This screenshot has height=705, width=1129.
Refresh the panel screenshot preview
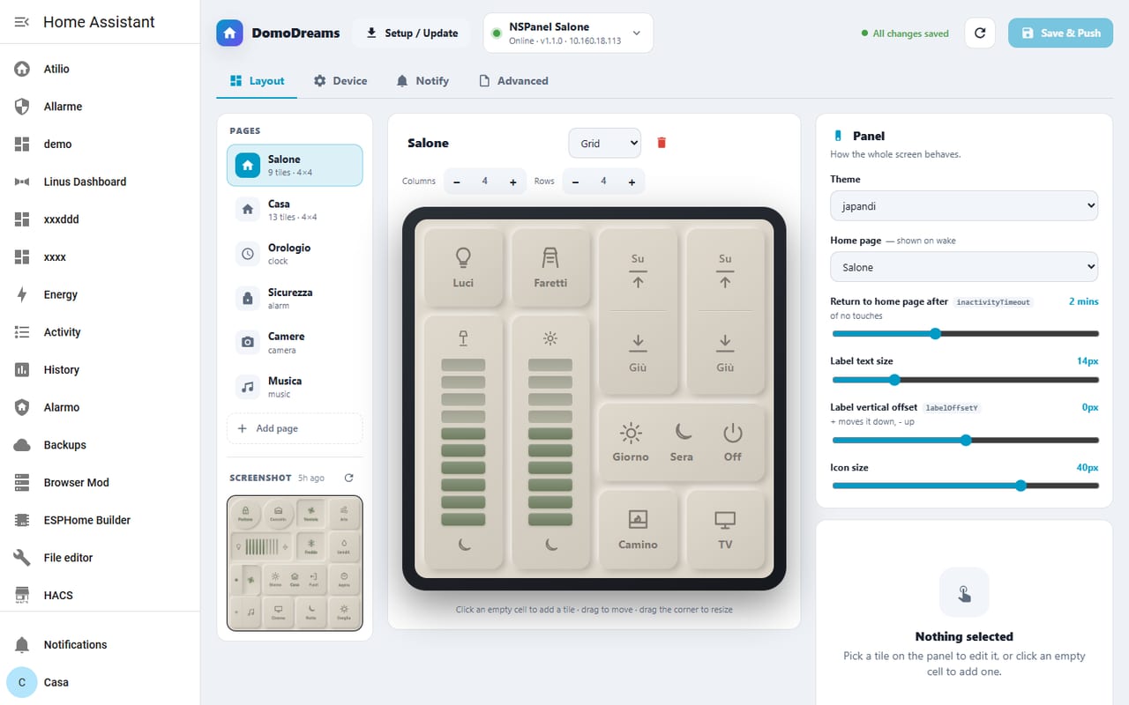point(348,478)
